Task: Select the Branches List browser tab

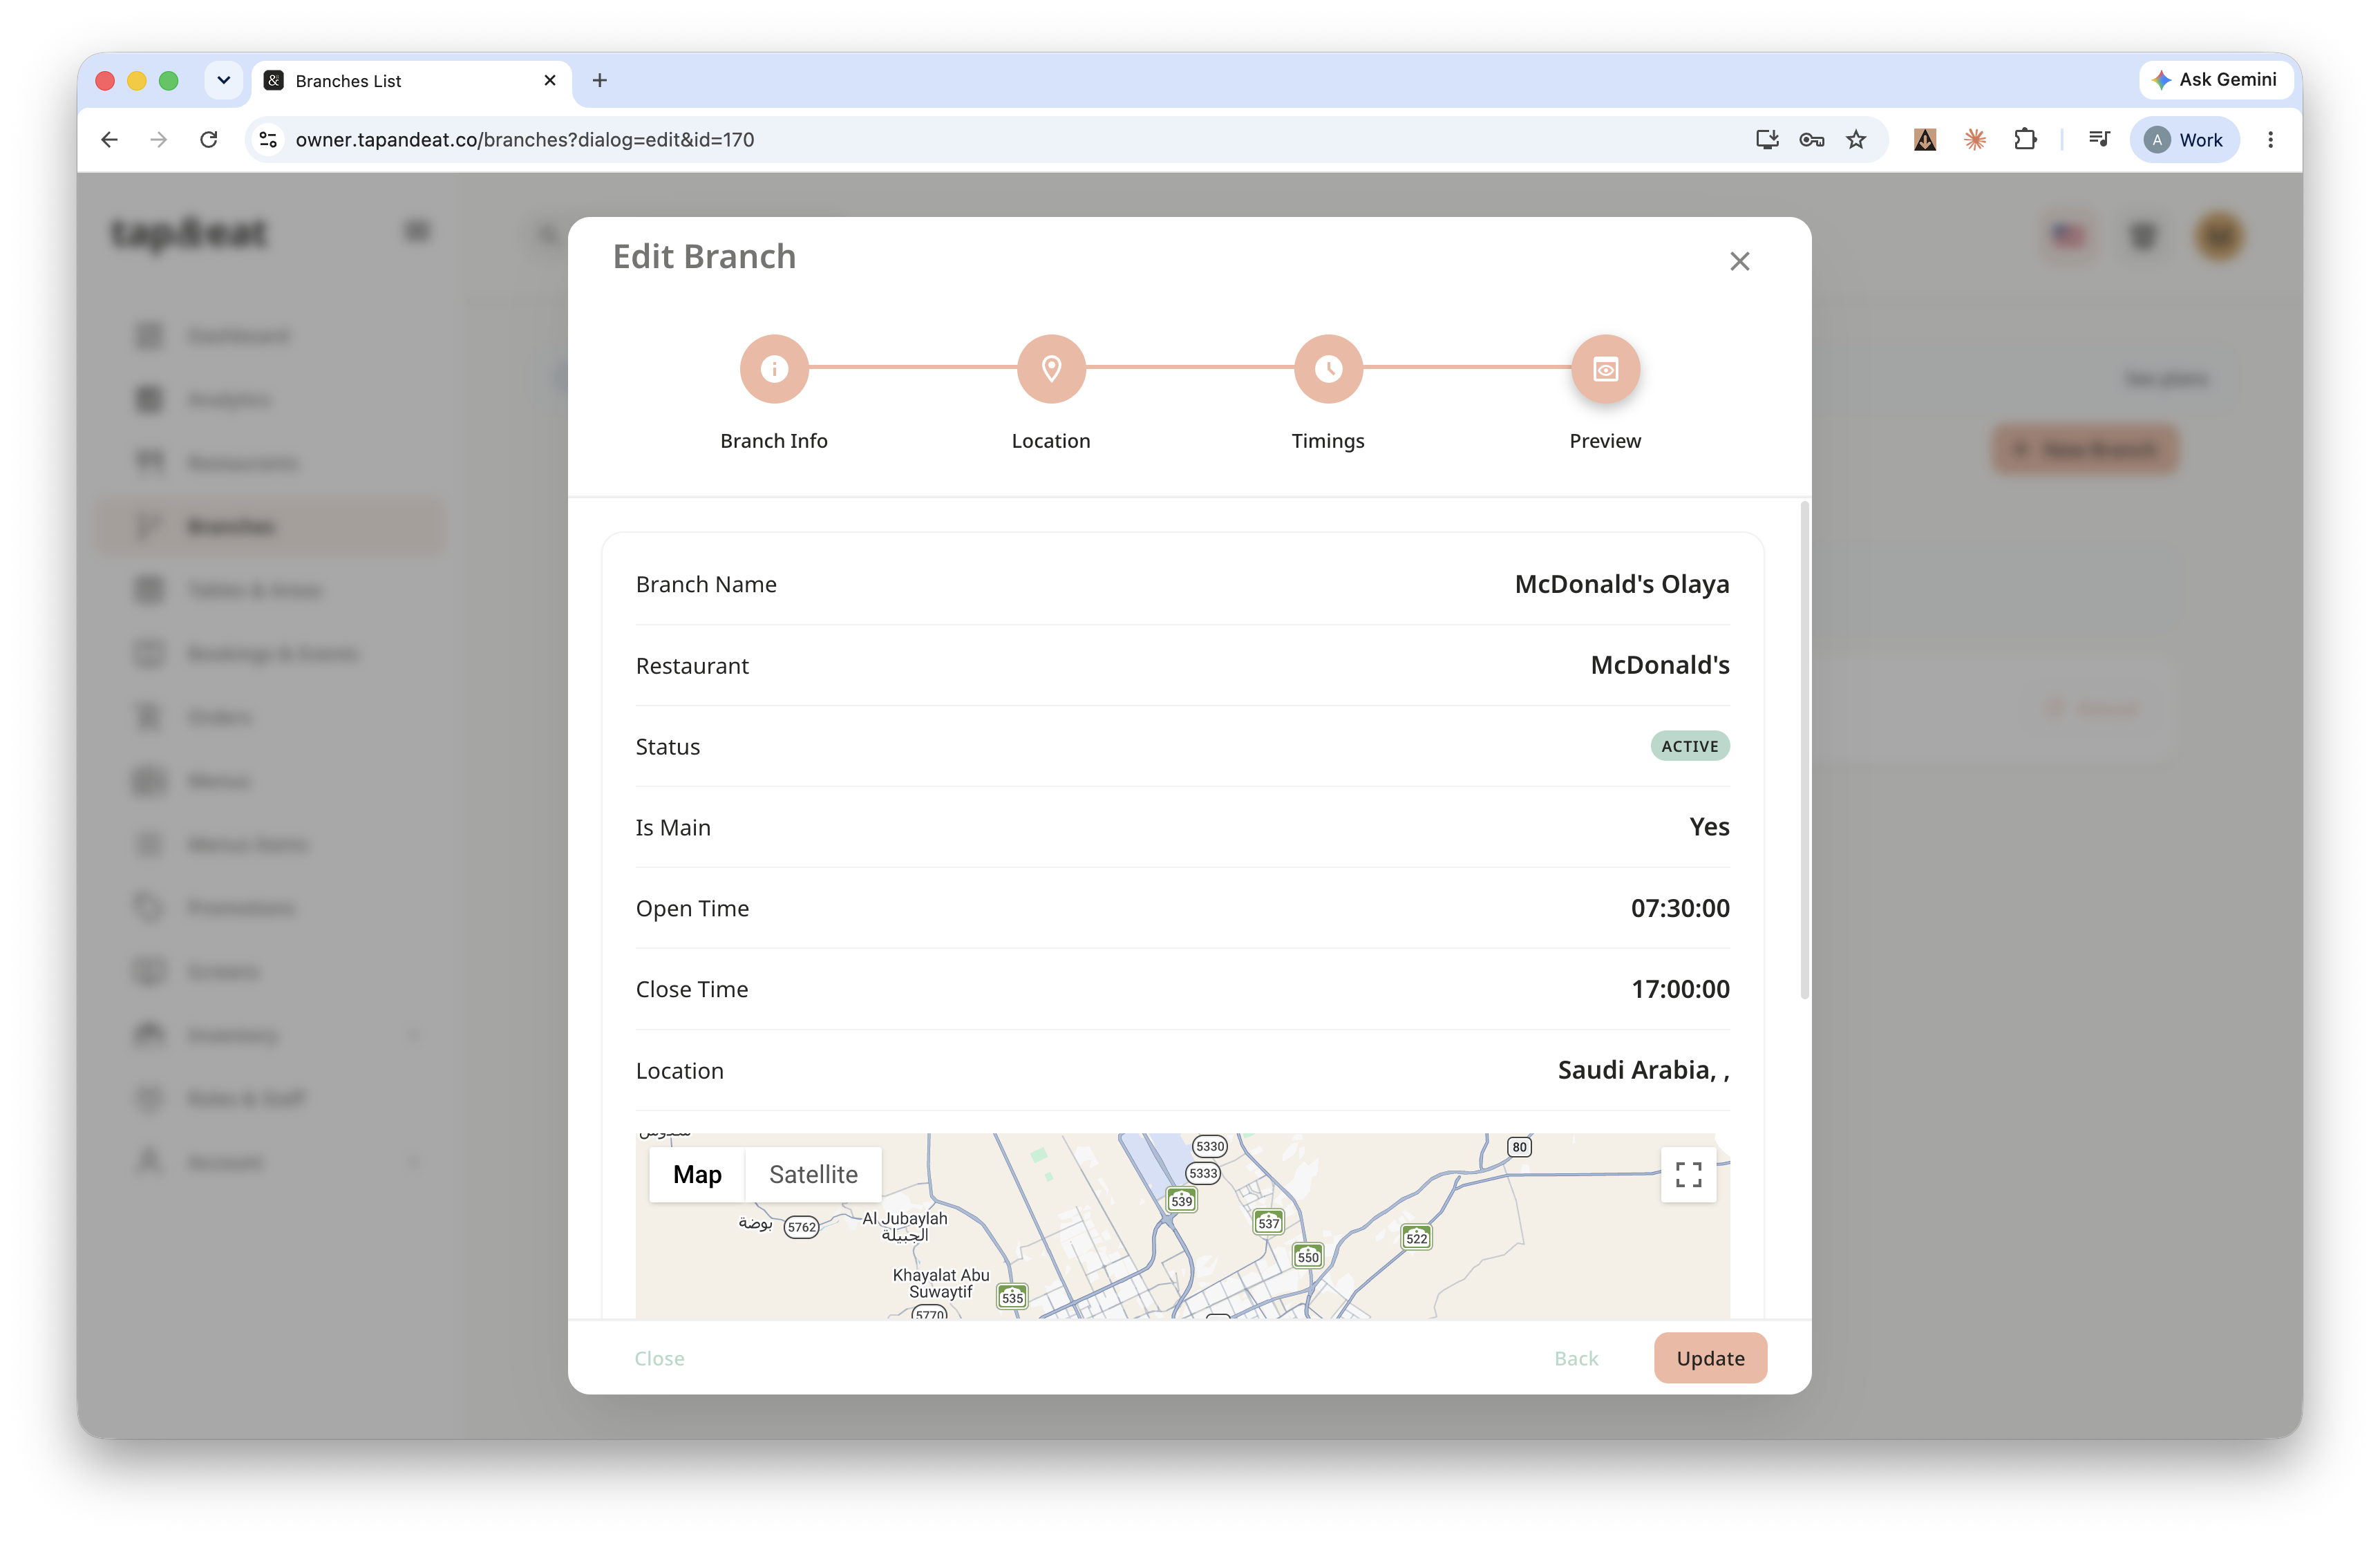Action: 410,81
